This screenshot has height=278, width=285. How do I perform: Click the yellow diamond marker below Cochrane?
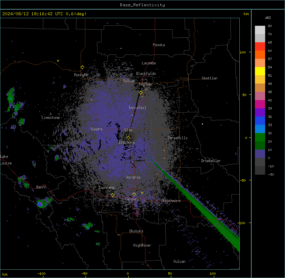click(x=112, y=195)
